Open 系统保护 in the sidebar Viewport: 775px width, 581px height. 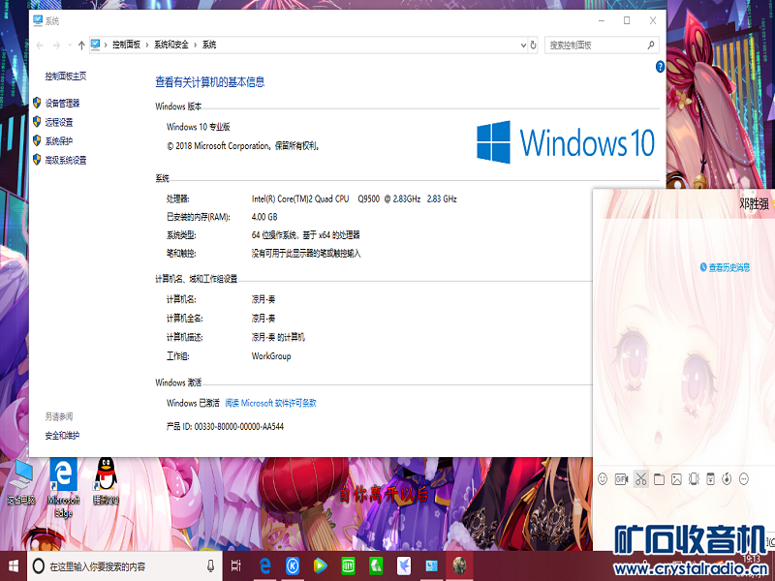tap(59, 140)
